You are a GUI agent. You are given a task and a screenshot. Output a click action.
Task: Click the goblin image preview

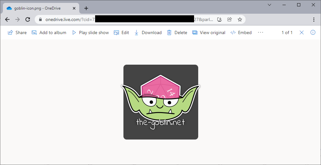point(161,102)
